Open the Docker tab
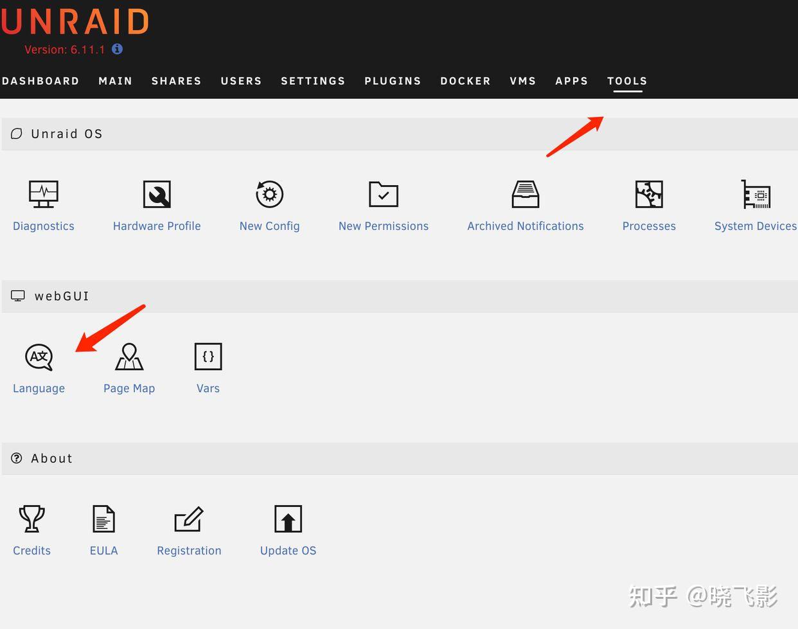This screenshot has width=798, height=629. point(465,81)
